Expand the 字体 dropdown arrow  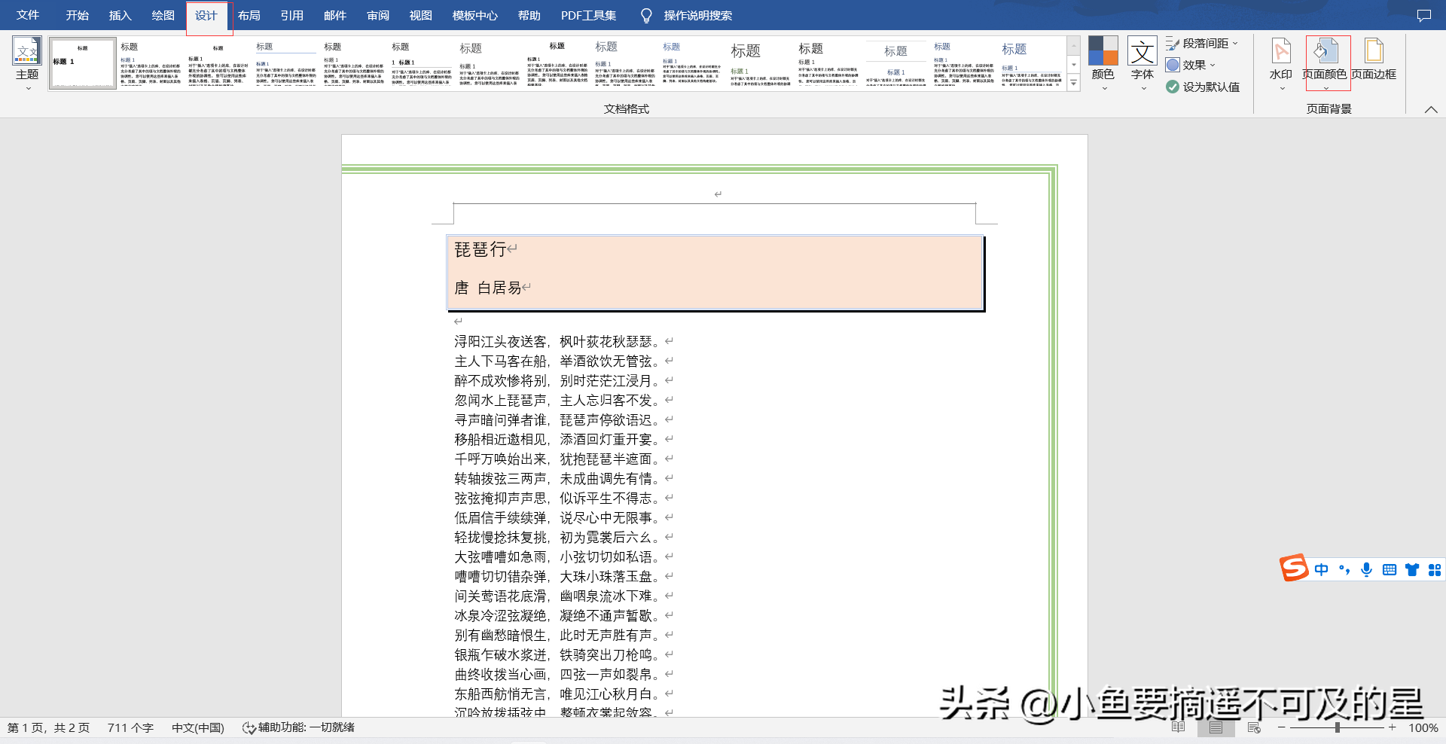1143,88
